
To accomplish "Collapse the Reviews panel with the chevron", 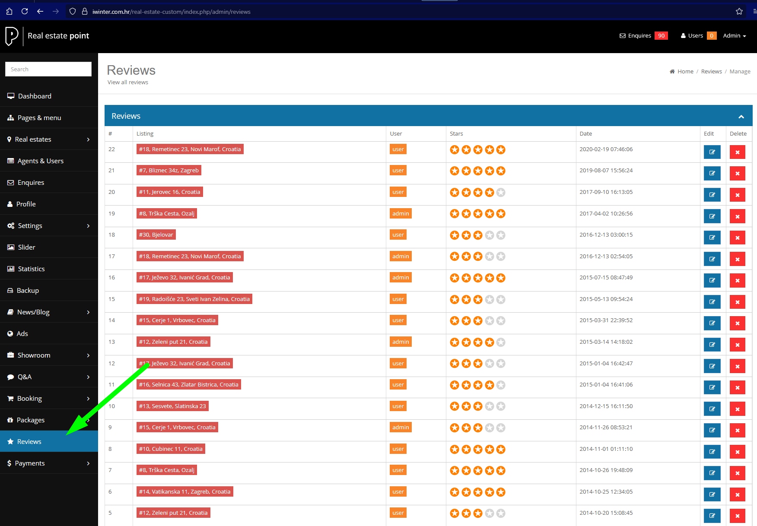I will 741,117.
